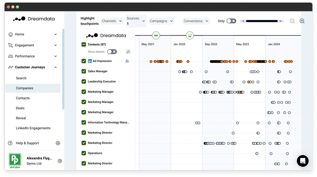Image resolution: width=317 pixels, height=177 pixels.
Task: Click the people icon on Ad Impression row
Action: point(127,61)
